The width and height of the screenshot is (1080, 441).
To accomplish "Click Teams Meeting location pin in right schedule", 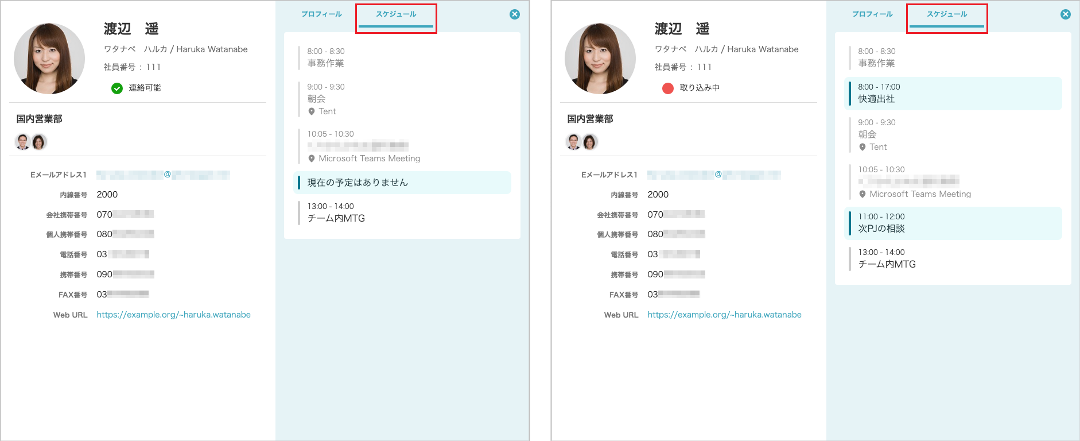I will 863,194.
